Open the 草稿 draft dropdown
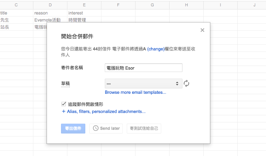This screenshot has width=266, height=156. tap(143, 83)
